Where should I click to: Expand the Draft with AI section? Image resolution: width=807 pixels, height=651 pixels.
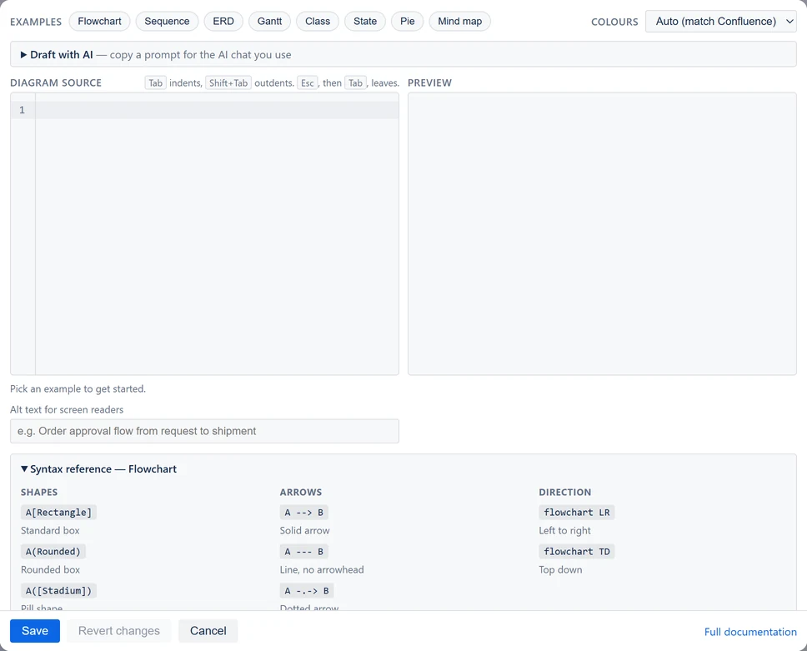point(403,54)
